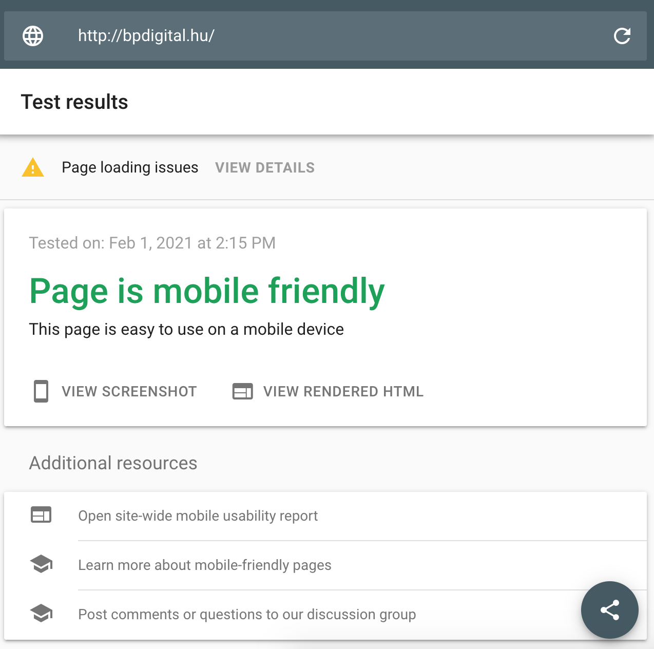Open the share floating action button

tap(610, 610)
